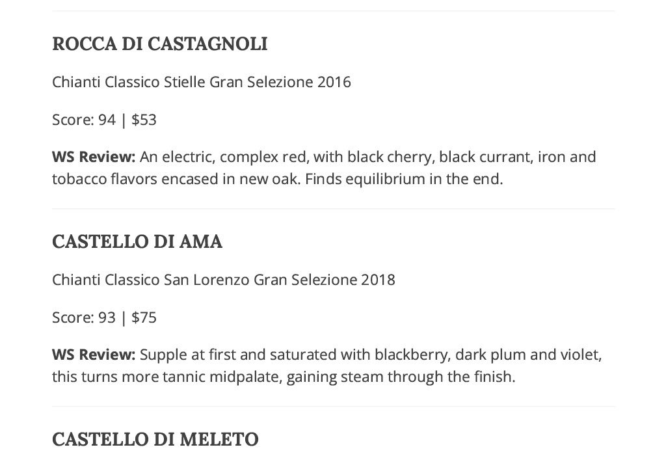Click the second WS Review label

(94, 354)
